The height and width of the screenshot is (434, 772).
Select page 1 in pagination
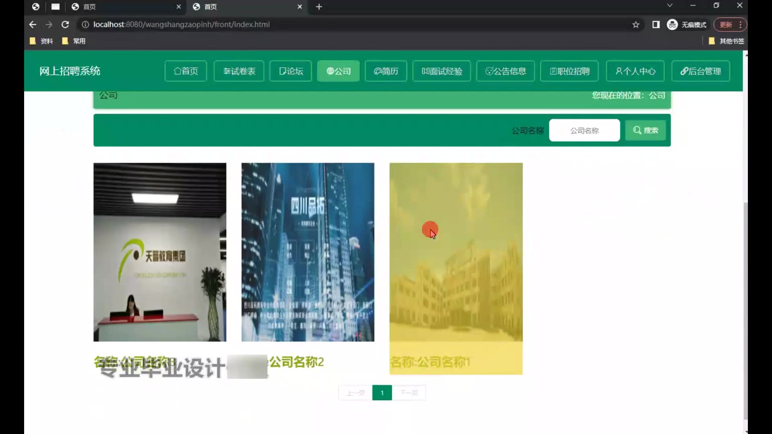click(x=382, y=393)
